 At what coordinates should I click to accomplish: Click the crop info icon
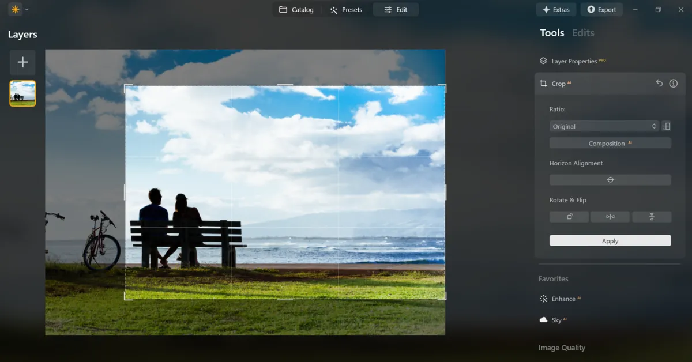[673, 83]
